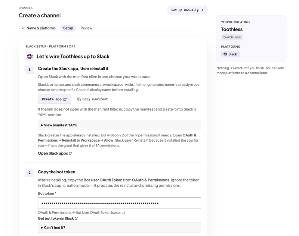Click the PLATFORMS label in summary card
The image size is (299, 236).
tap(230, 47)
